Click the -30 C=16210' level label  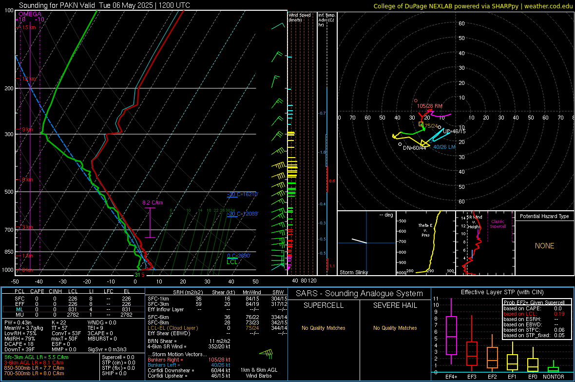242,194
